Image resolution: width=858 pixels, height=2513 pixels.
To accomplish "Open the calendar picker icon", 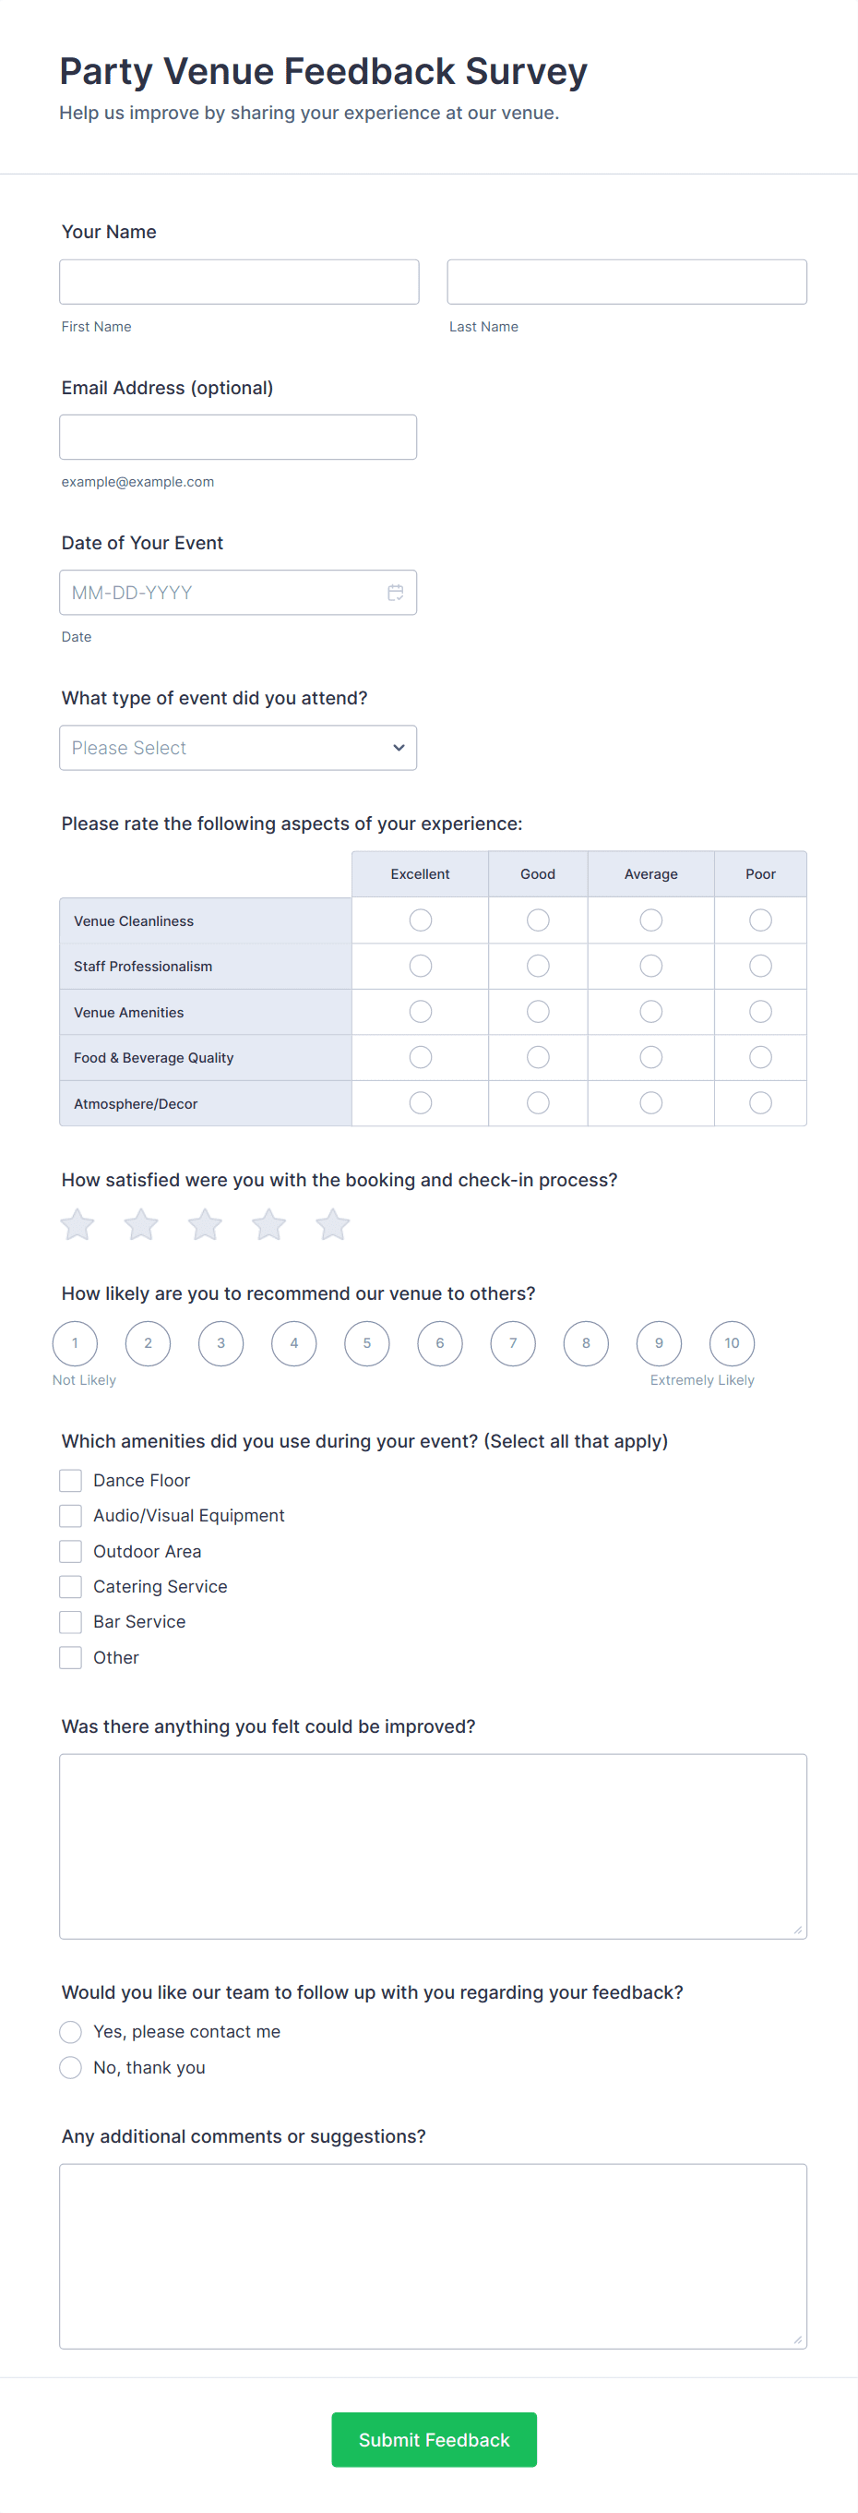I will 395,592.
